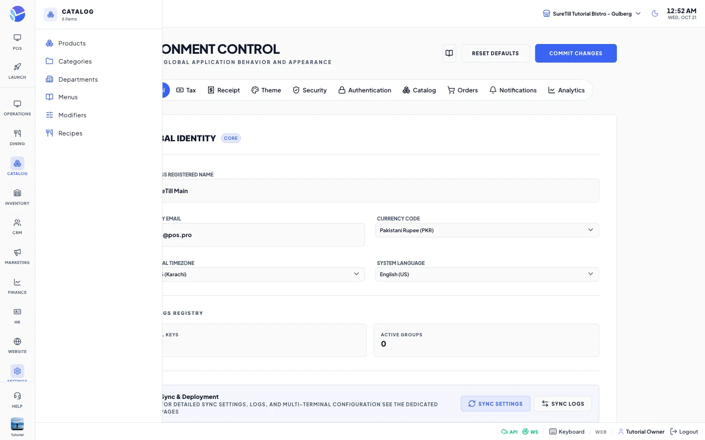Go to Operations in the sidebar
Viewport: 705px width, 440px height.
[17, 108]
